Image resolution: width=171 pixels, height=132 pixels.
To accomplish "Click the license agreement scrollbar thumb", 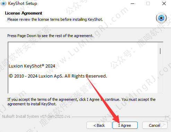I will [160, 51].
